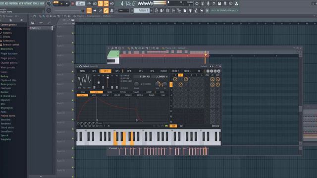
Task: Click the chat speech bubble icon
Action: (x=231, y=3)
